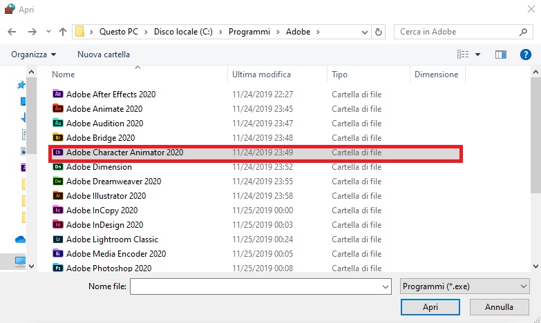Viewport: 541px width, 323px height.
Task: Navigate to Programmi in breadcrumb
Action: click(x=249, y=32)
